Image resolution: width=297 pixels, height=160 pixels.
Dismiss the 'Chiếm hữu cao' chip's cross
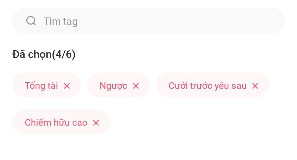tap(96, 123)
